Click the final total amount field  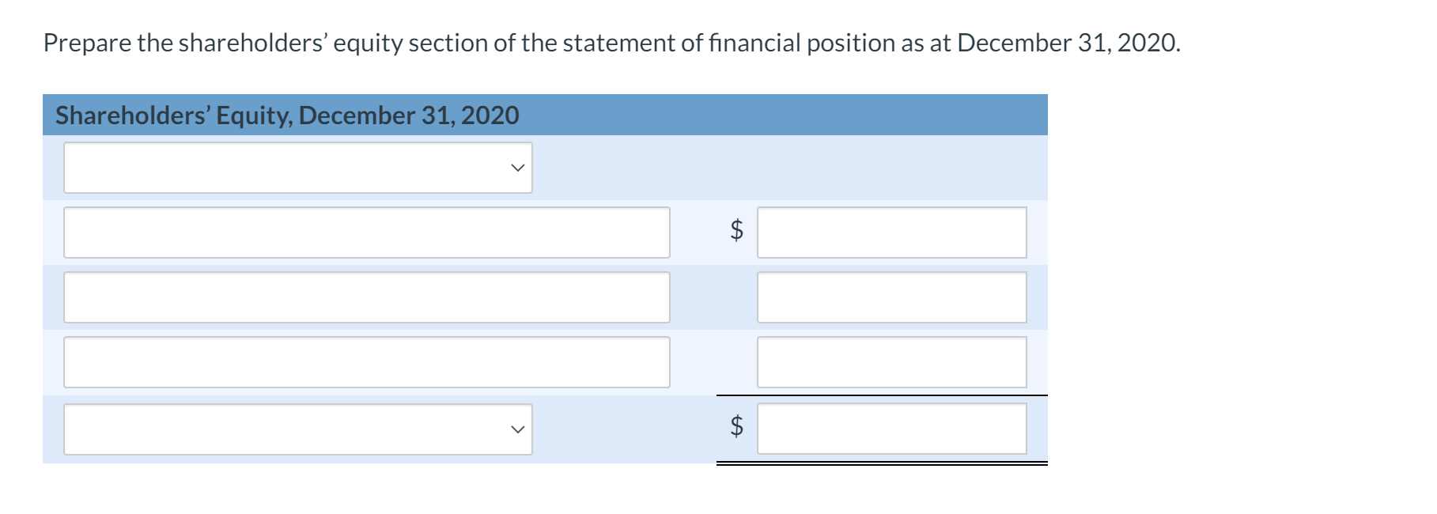(891, 429)
